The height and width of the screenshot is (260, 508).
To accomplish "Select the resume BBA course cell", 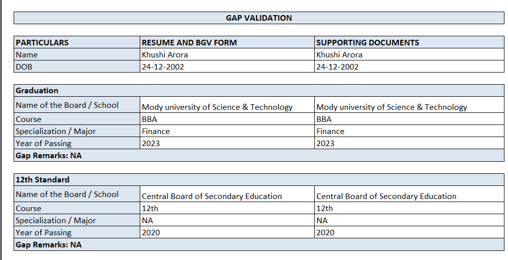I will point(227,120).
